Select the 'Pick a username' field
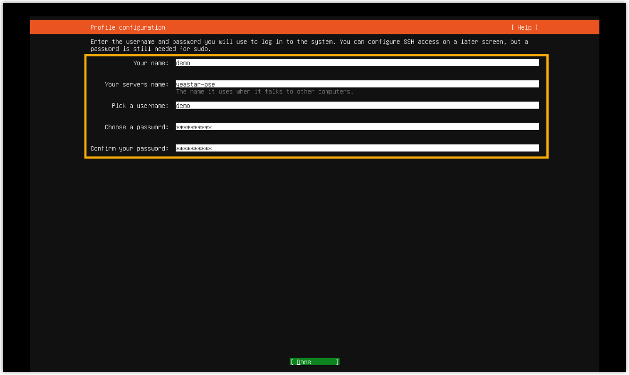This screenshot has height=375, width=629. coord(357,106)
